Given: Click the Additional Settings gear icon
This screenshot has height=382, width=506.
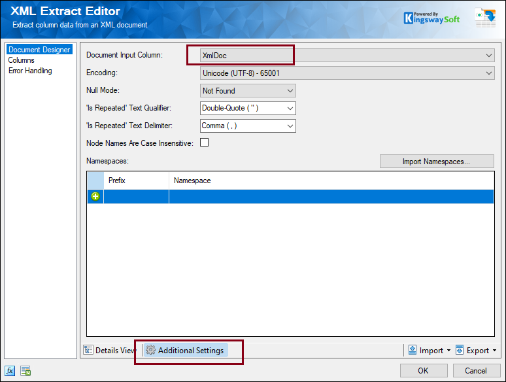Looking at the screenshot, I should tap(150, 351).
